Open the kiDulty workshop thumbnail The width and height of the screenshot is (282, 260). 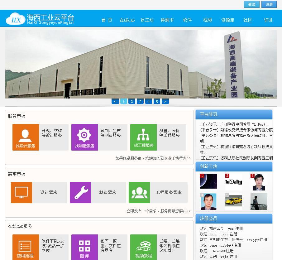click(234, 182)
